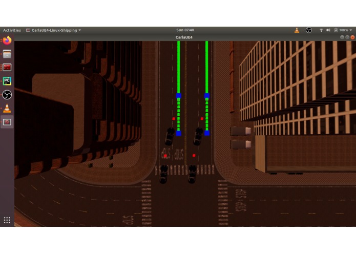
Task: Open the Files manager dock icon
Action: coord(7,54)
